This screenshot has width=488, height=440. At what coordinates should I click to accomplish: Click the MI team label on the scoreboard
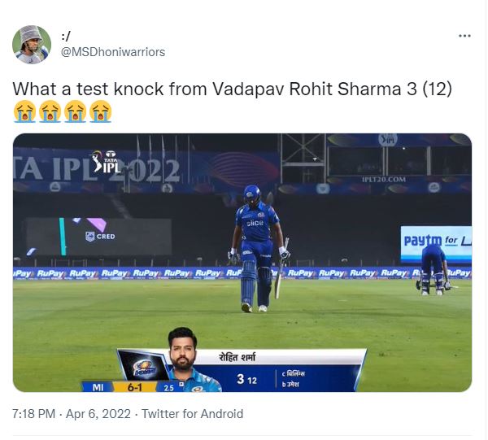(x=98, y=387)
